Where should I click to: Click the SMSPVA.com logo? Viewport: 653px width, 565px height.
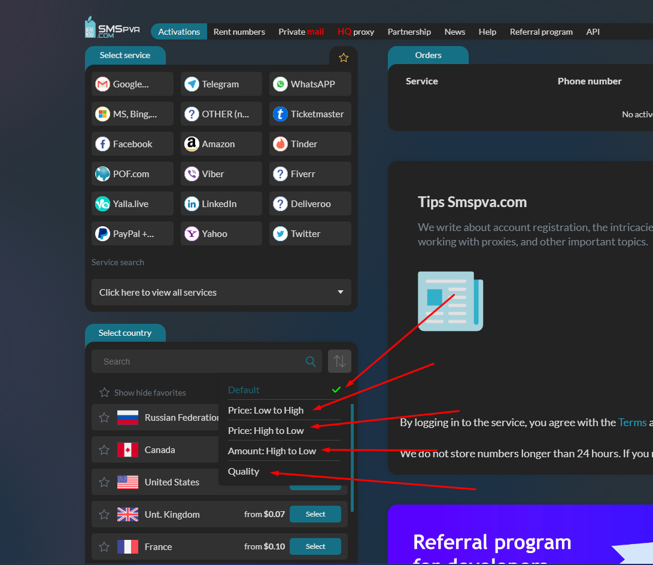click(x=112, y=28)
